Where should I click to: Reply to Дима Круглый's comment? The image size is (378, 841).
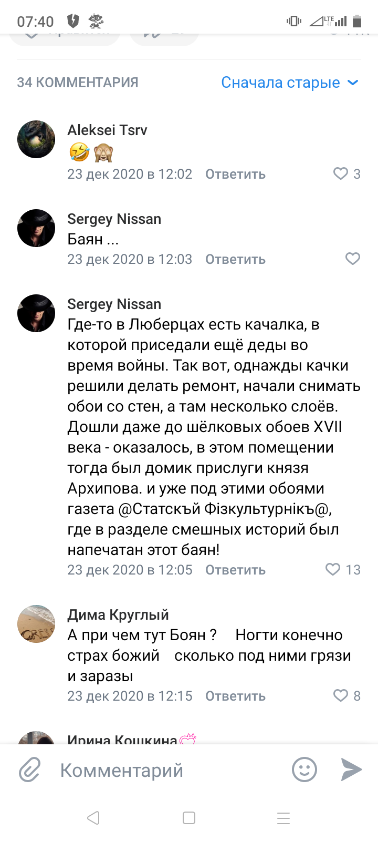(x=235, y=696)
